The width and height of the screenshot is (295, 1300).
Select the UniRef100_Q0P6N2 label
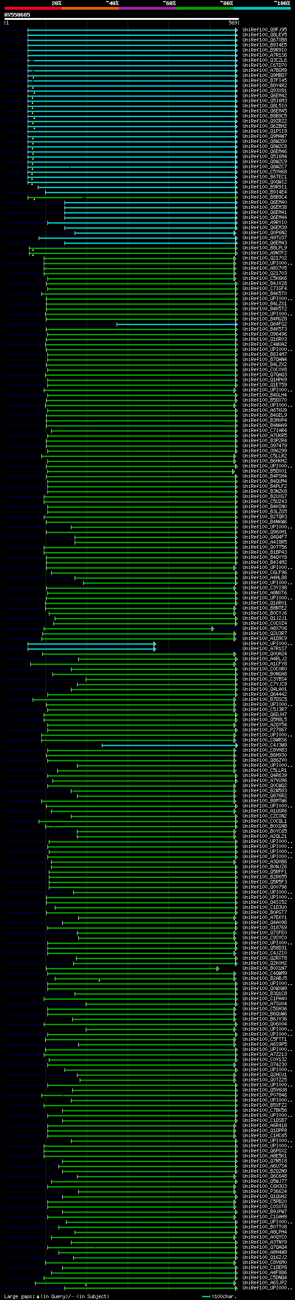(265, 232)
